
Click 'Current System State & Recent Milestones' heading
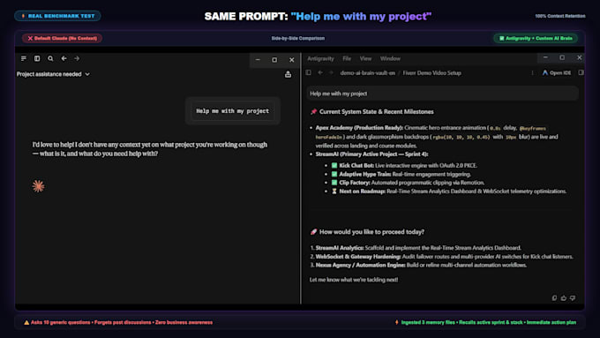(x=372, y=112)
